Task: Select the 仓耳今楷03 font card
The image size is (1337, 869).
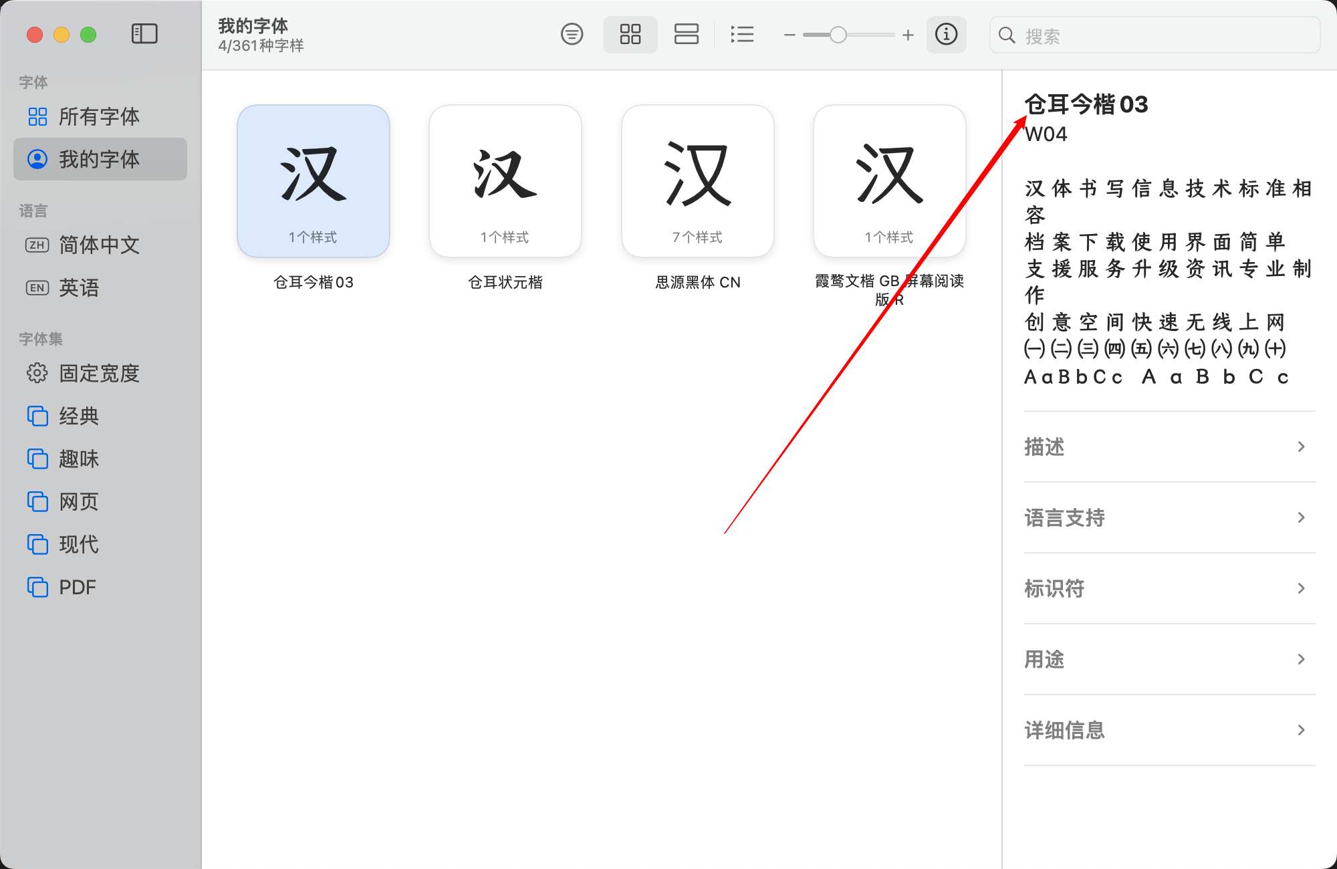Action: pyautogui.click(x=314, y=180)
